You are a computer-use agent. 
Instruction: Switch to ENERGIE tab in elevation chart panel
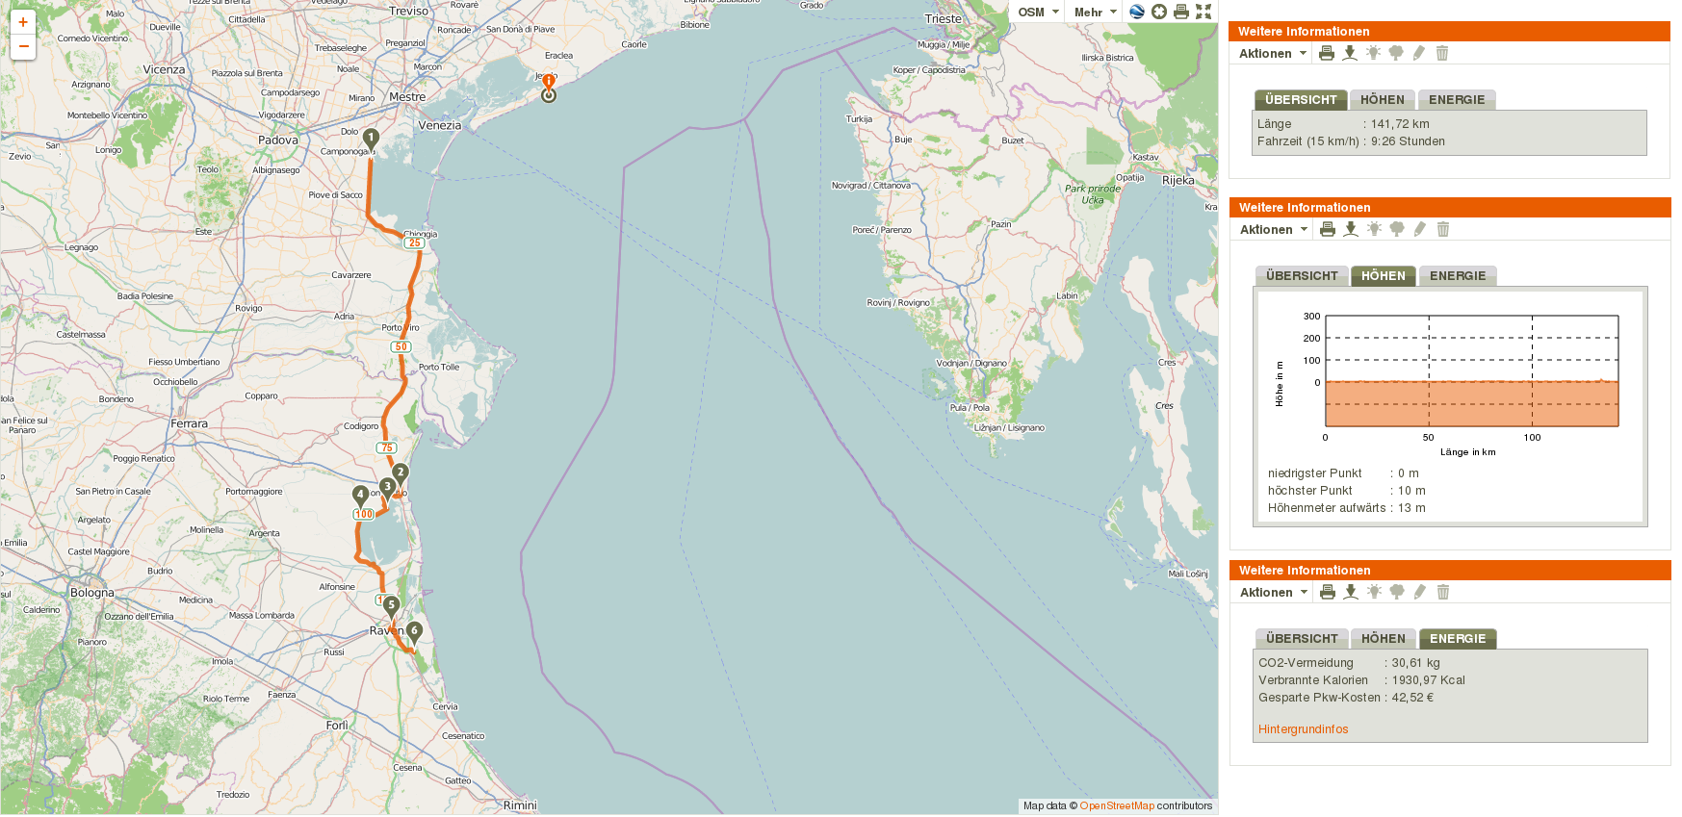point(1458,276)
